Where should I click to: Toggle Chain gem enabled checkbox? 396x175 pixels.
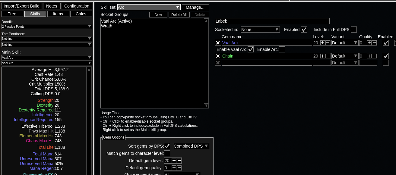[x=386, y=56]
